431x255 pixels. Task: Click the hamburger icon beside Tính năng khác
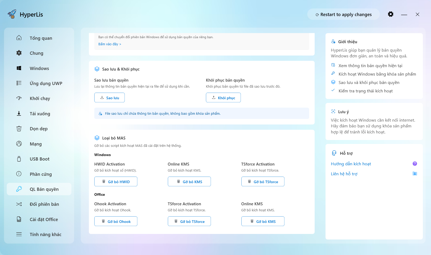coord(19,234)
